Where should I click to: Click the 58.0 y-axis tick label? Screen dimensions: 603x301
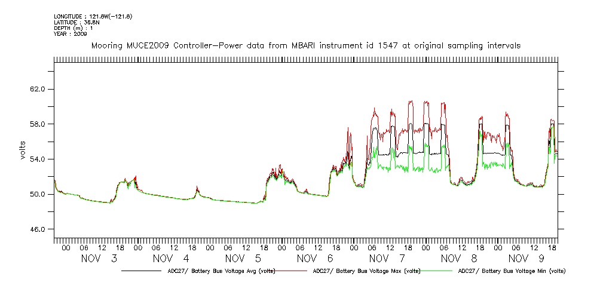(x=36, y=124)
